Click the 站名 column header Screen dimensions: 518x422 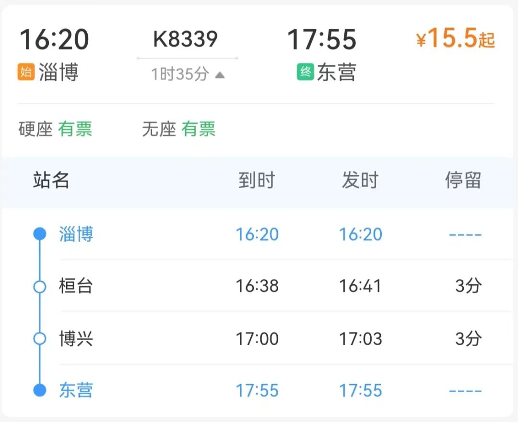51,181
